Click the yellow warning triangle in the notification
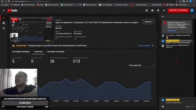 (x=13, y=46)
